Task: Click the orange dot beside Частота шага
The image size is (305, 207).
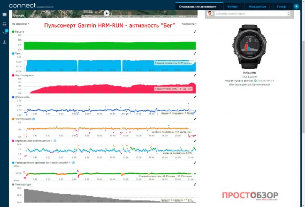Action: pos(13,119)
